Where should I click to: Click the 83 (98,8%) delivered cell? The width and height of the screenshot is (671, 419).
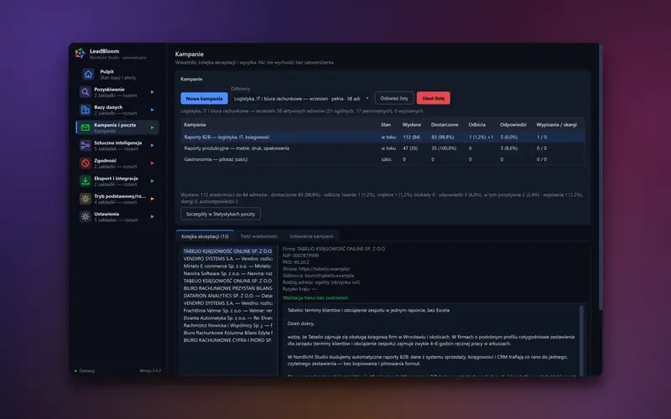tap(443, 137)
